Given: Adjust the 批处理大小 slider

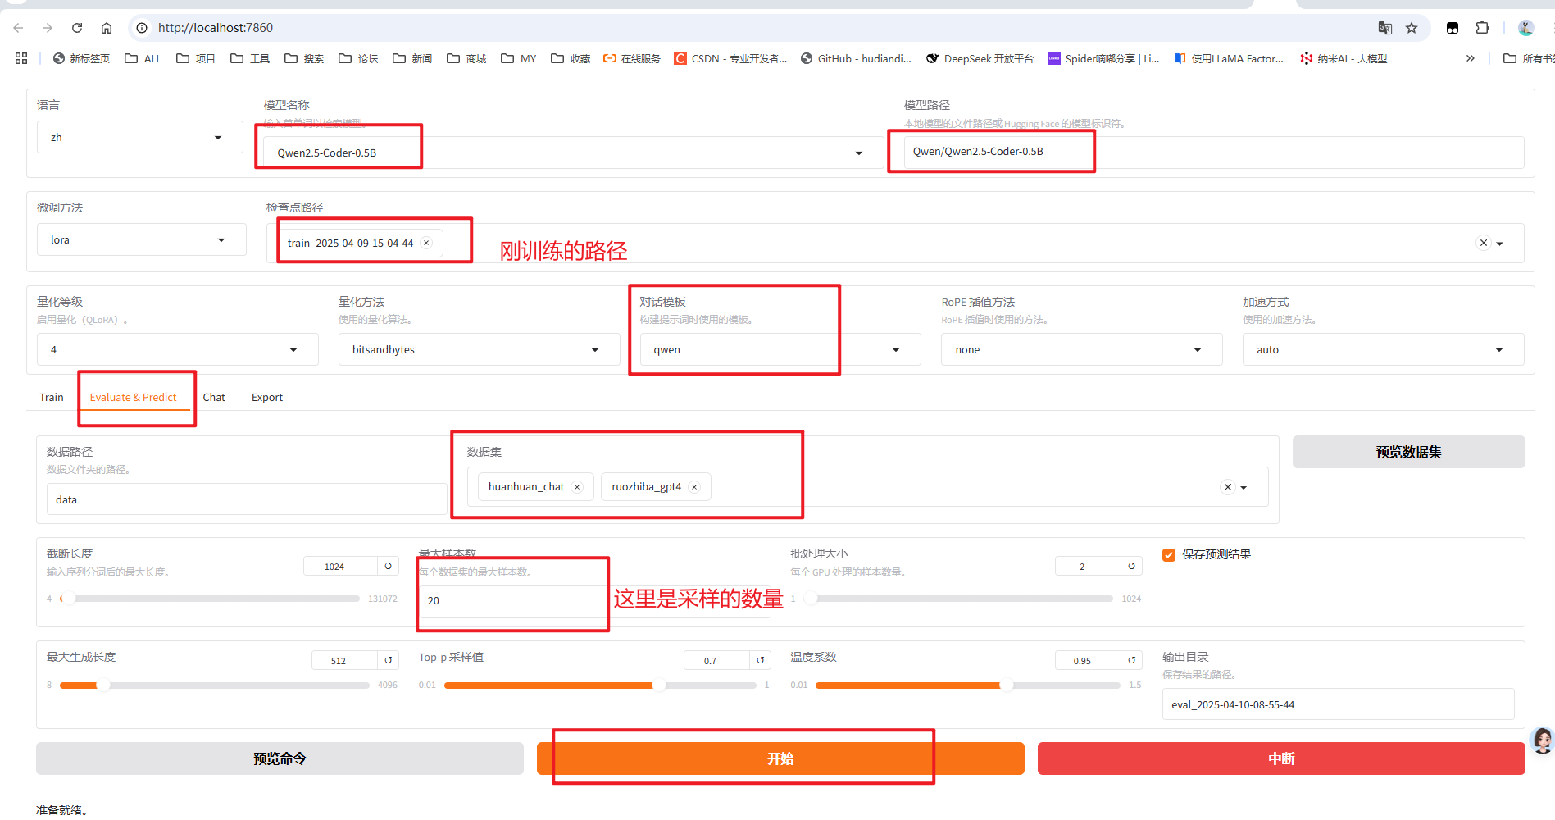Looking at the screenshot, I should coord(959,599).
